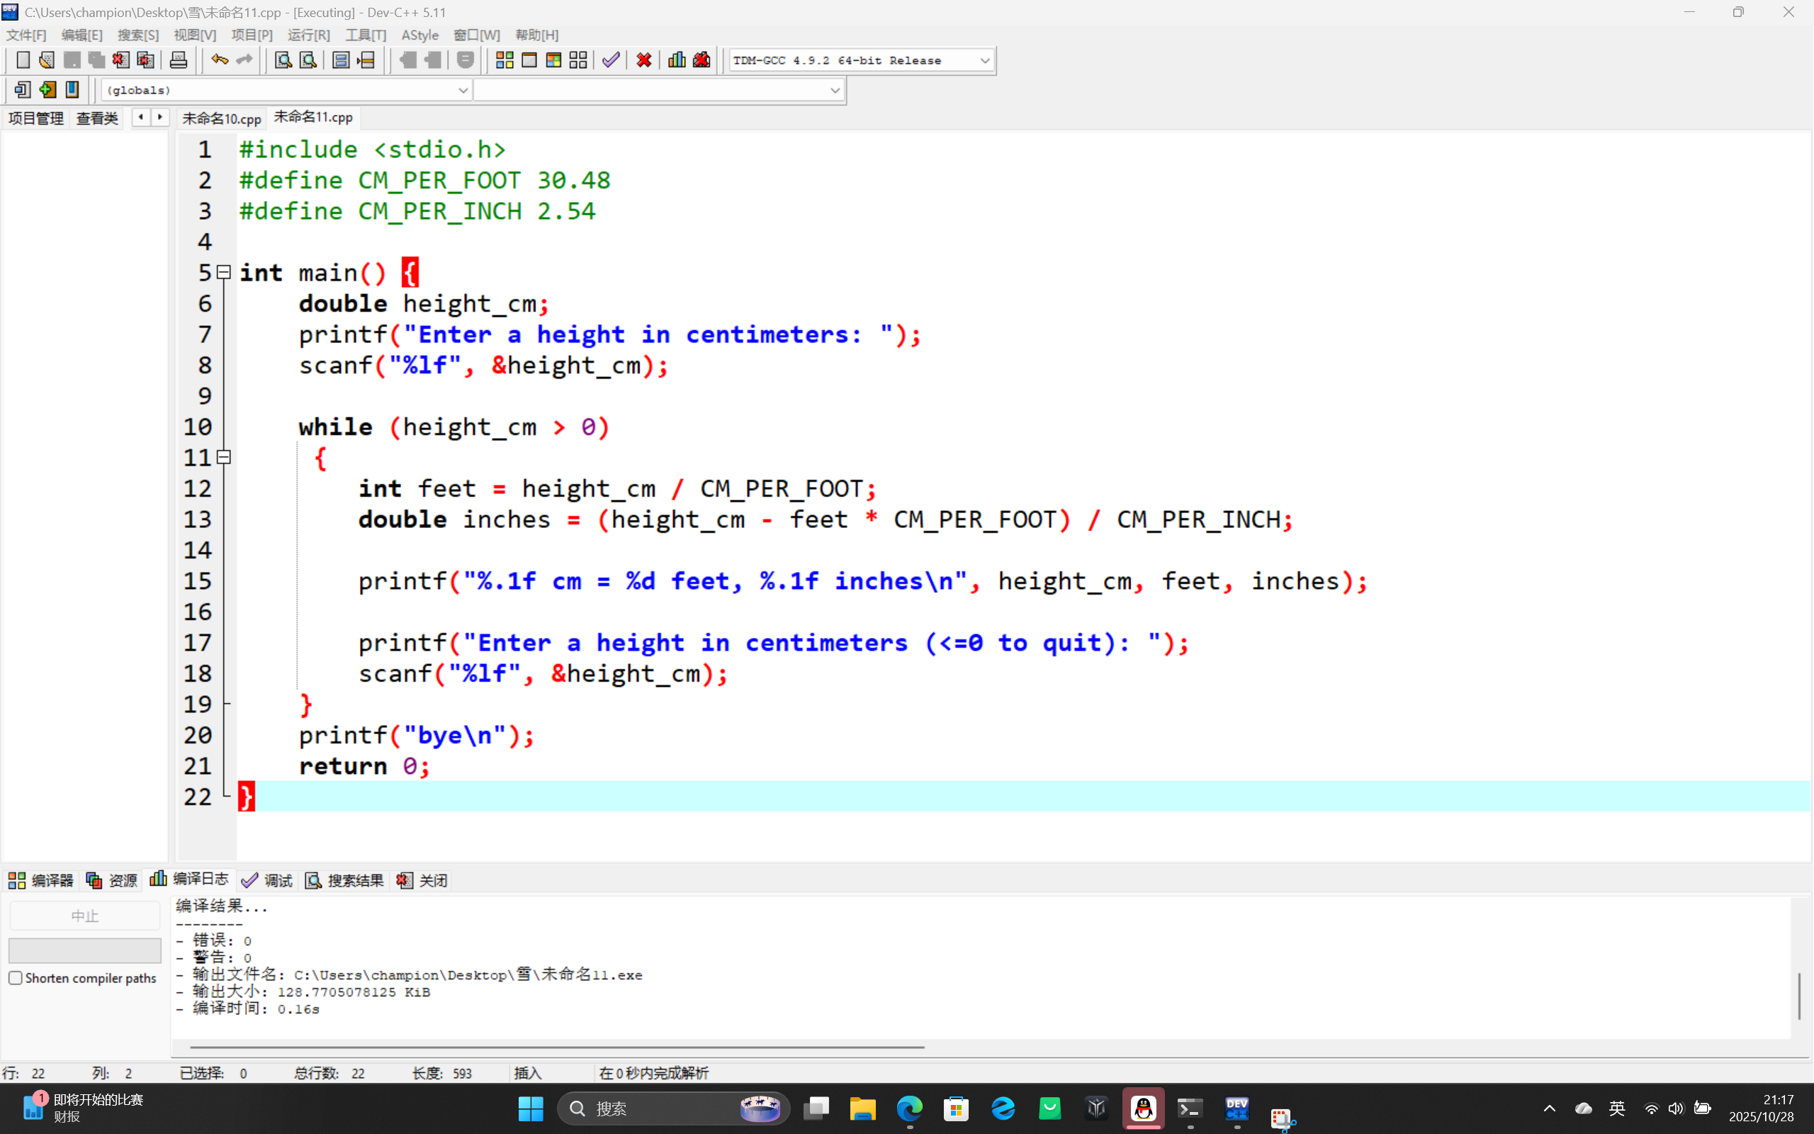Open the empty function list dropdown
This screenshot has height=1134, width=1814.
(x=834, y=90)
